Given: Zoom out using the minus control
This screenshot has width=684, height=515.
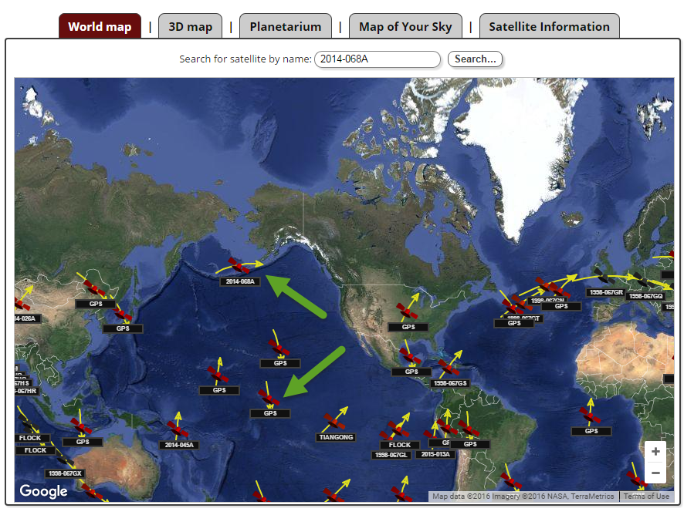Looking at the screenshot, I should [655, 471].
